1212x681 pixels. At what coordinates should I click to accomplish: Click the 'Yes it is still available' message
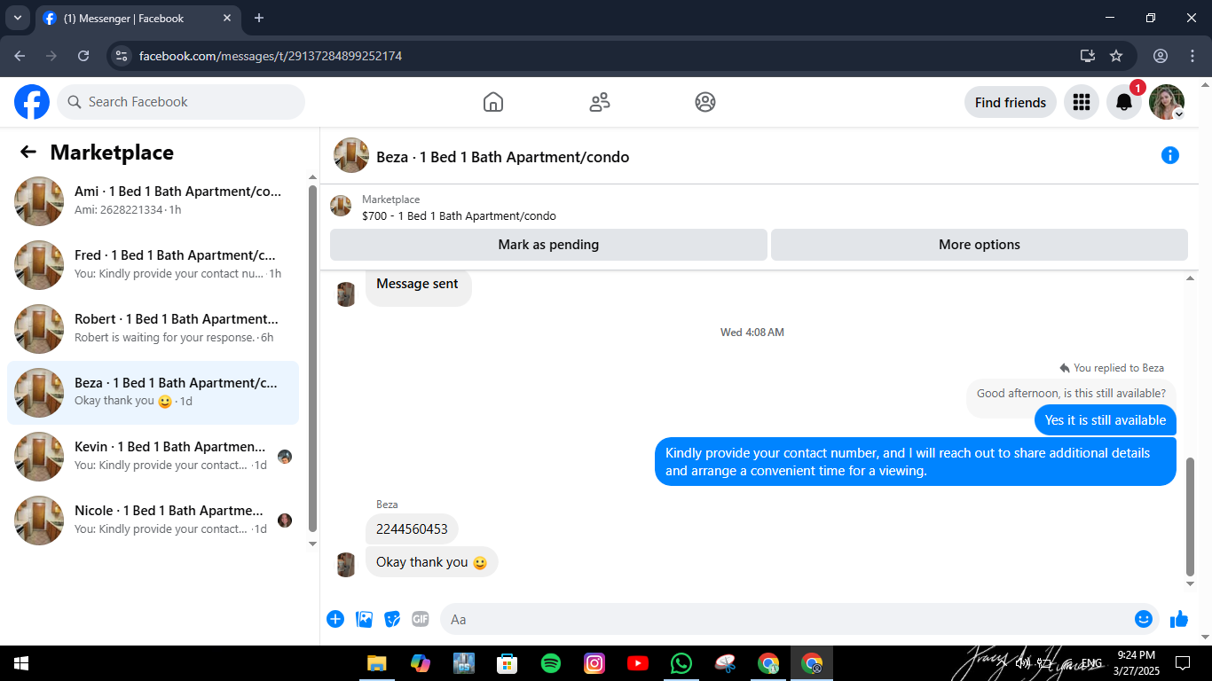coord(1106,420)
